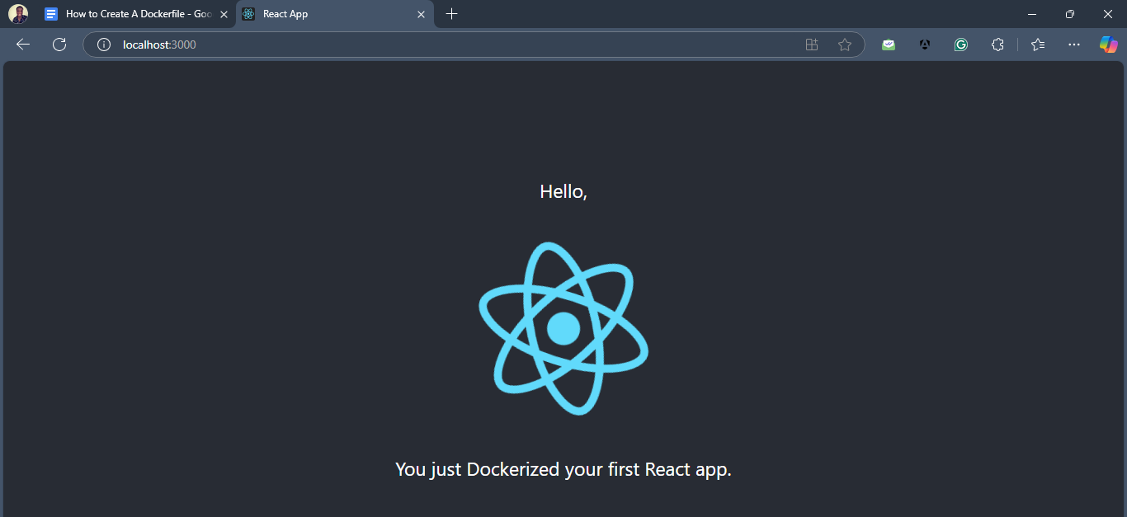1127x517 pixels.
Task: Click the Mailtrack extension icon
Action: pyautogui.click(x=889, y=45)
